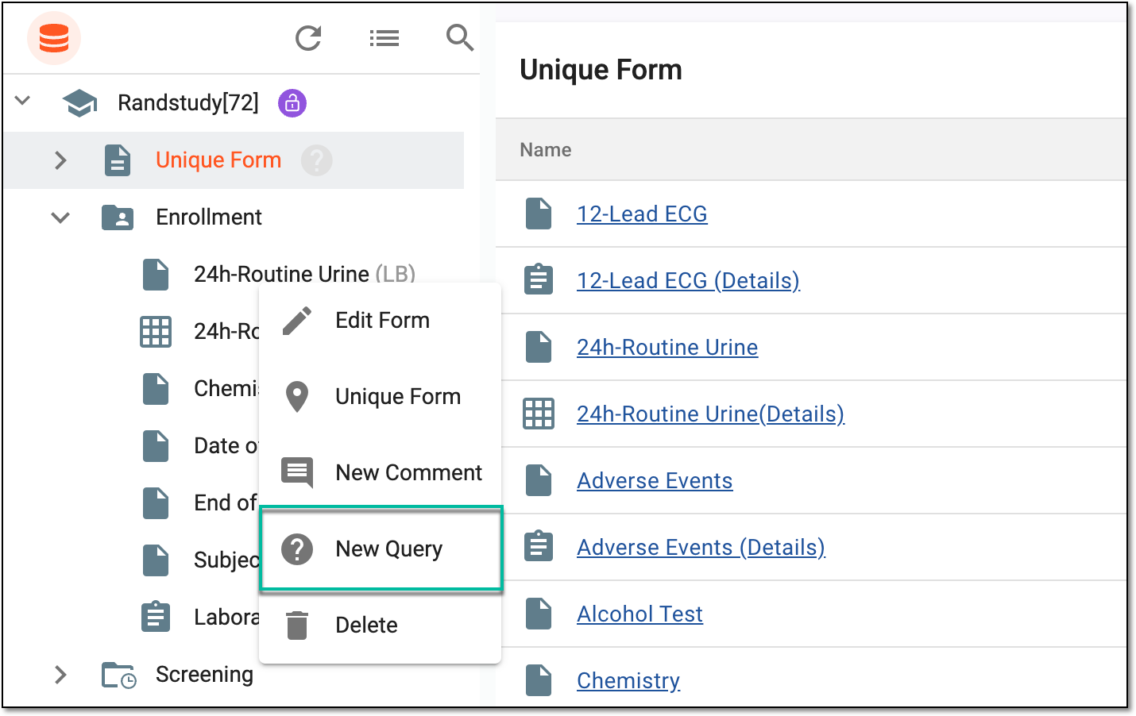This screenshot has width=1136, height=716.
Task: Click the Name column header
Action: (545, 150)
